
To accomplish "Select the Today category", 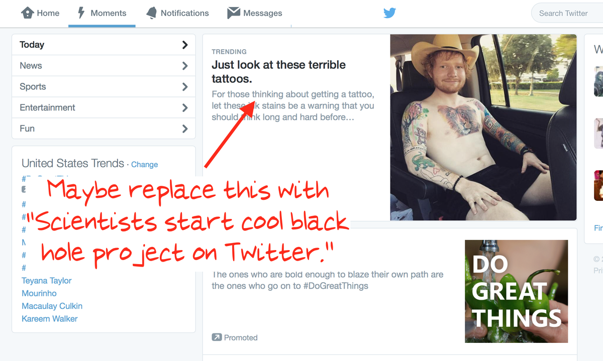I will [x=104, y=45].
